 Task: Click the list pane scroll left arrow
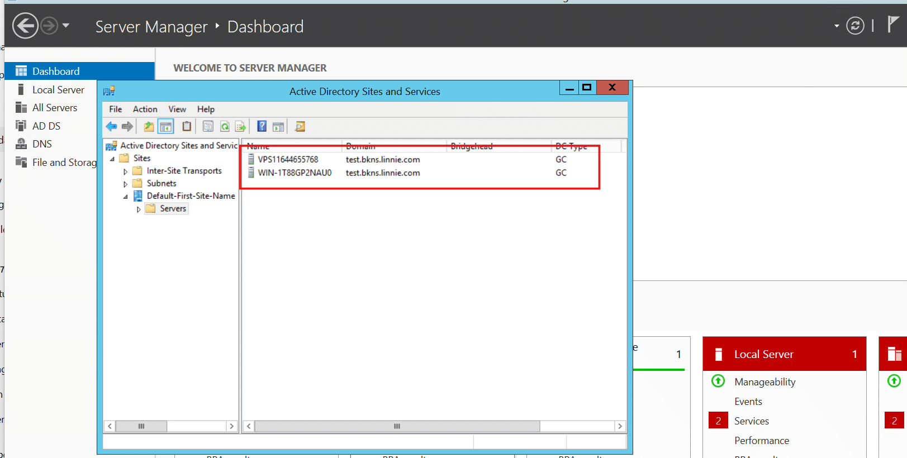click(x=249, y=426)
